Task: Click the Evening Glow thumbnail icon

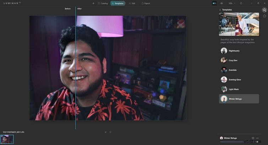Action: 224,79
